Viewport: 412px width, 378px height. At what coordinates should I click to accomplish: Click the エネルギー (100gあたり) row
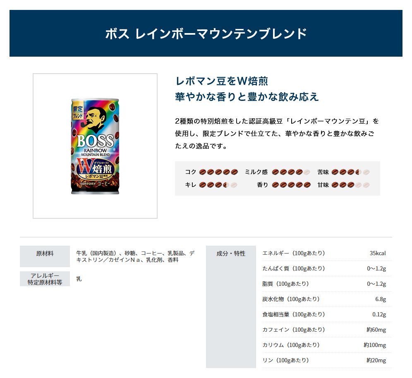pyautogui.click(x=327, y=253)
